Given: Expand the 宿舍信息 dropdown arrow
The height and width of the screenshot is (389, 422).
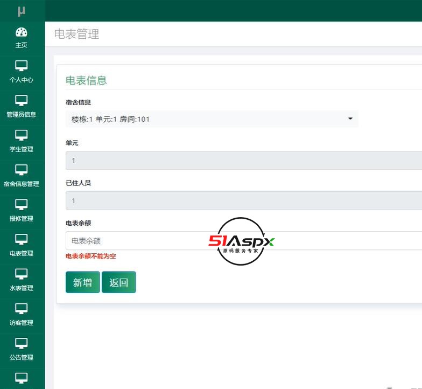Looking at the screenshot, I should coord(350,119).
